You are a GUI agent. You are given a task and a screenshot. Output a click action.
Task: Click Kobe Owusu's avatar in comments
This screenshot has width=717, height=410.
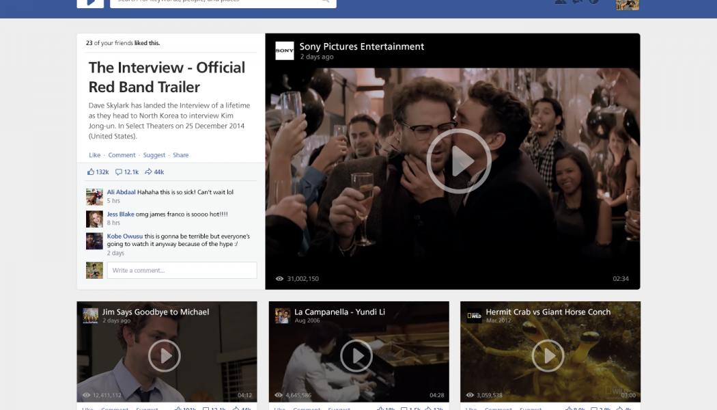(x=94, y=241)
